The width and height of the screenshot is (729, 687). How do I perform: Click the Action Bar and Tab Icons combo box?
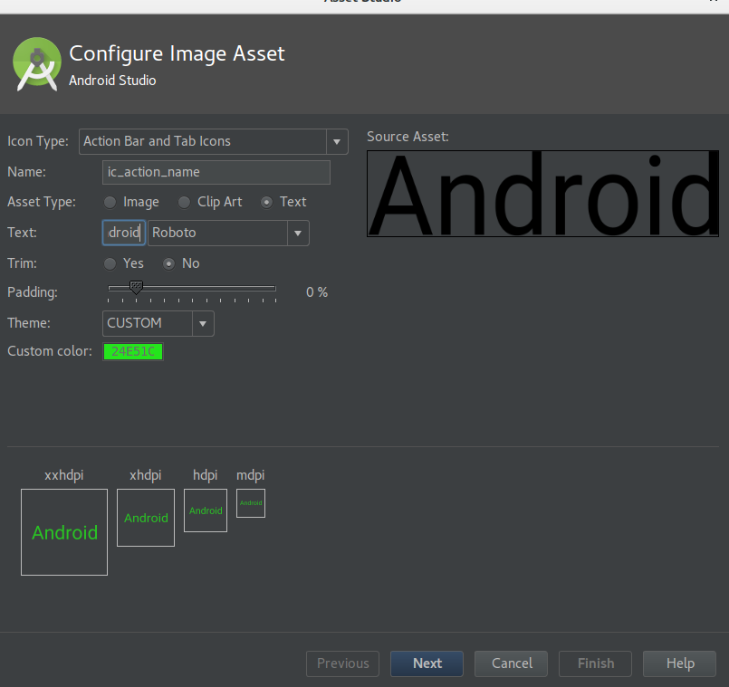coord(214,141)
